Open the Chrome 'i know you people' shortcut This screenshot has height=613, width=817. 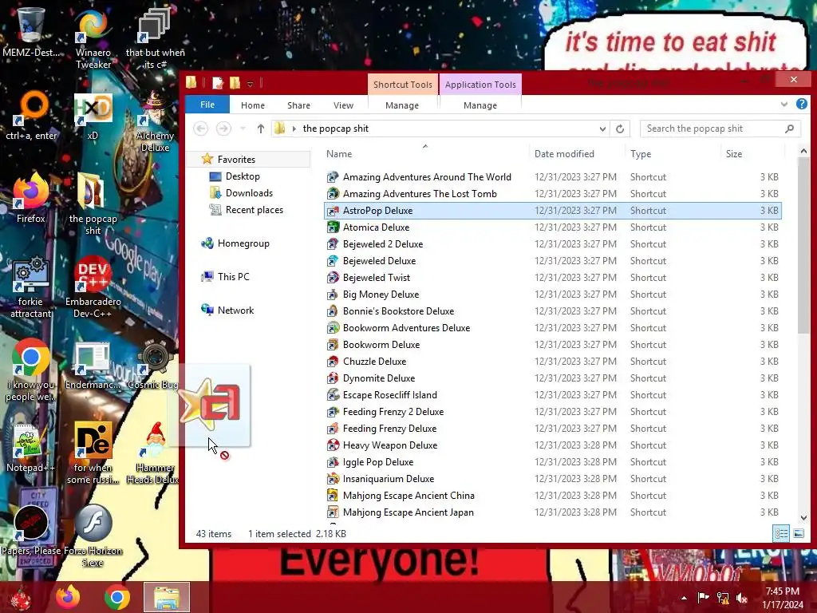[x=31, y=370]
